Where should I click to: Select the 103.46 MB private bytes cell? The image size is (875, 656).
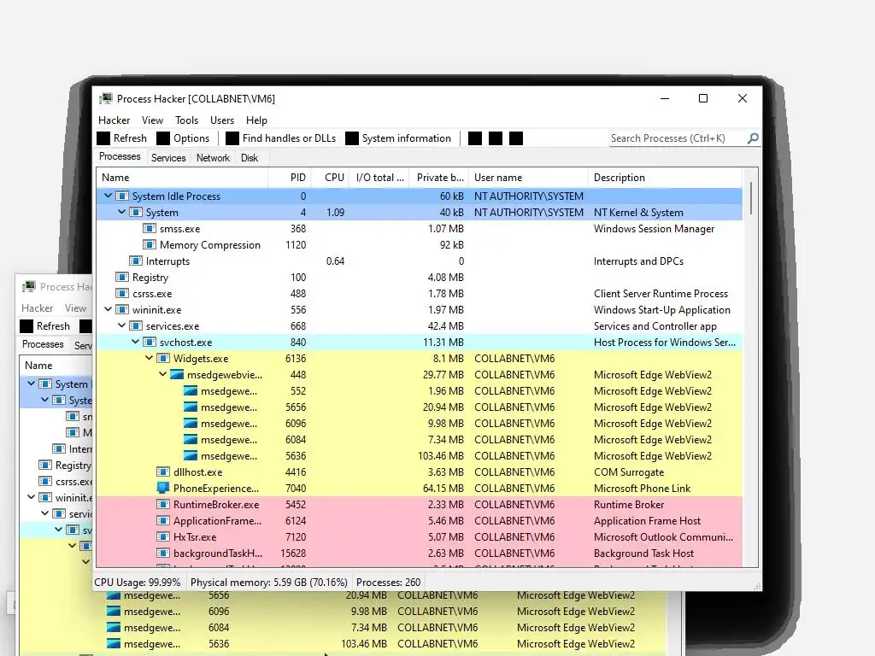[441, 456]
